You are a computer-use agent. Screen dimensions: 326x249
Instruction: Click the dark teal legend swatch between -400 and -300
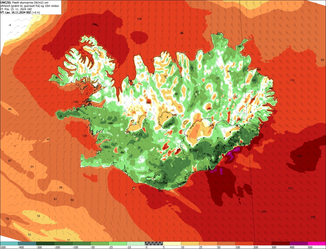[x=27, y=244]
